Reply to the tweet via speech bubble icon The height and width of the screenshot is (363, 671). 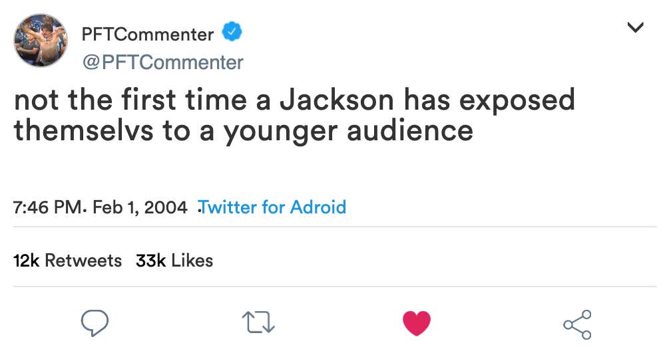(95, 324)
